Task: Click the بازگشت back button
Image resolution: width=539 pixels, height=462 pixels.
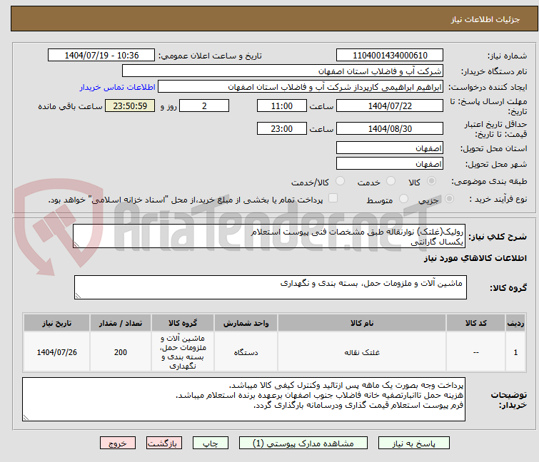Action: (164, 443)
